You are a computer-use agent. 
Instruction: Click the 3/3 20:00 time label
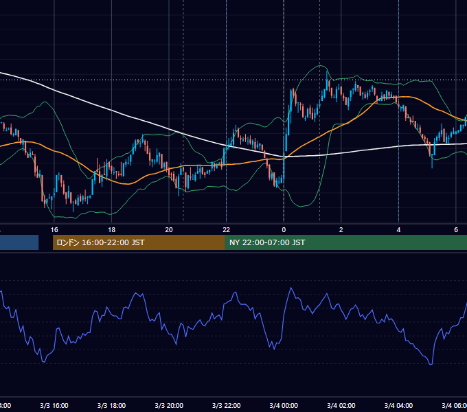[x=169, y=405]
